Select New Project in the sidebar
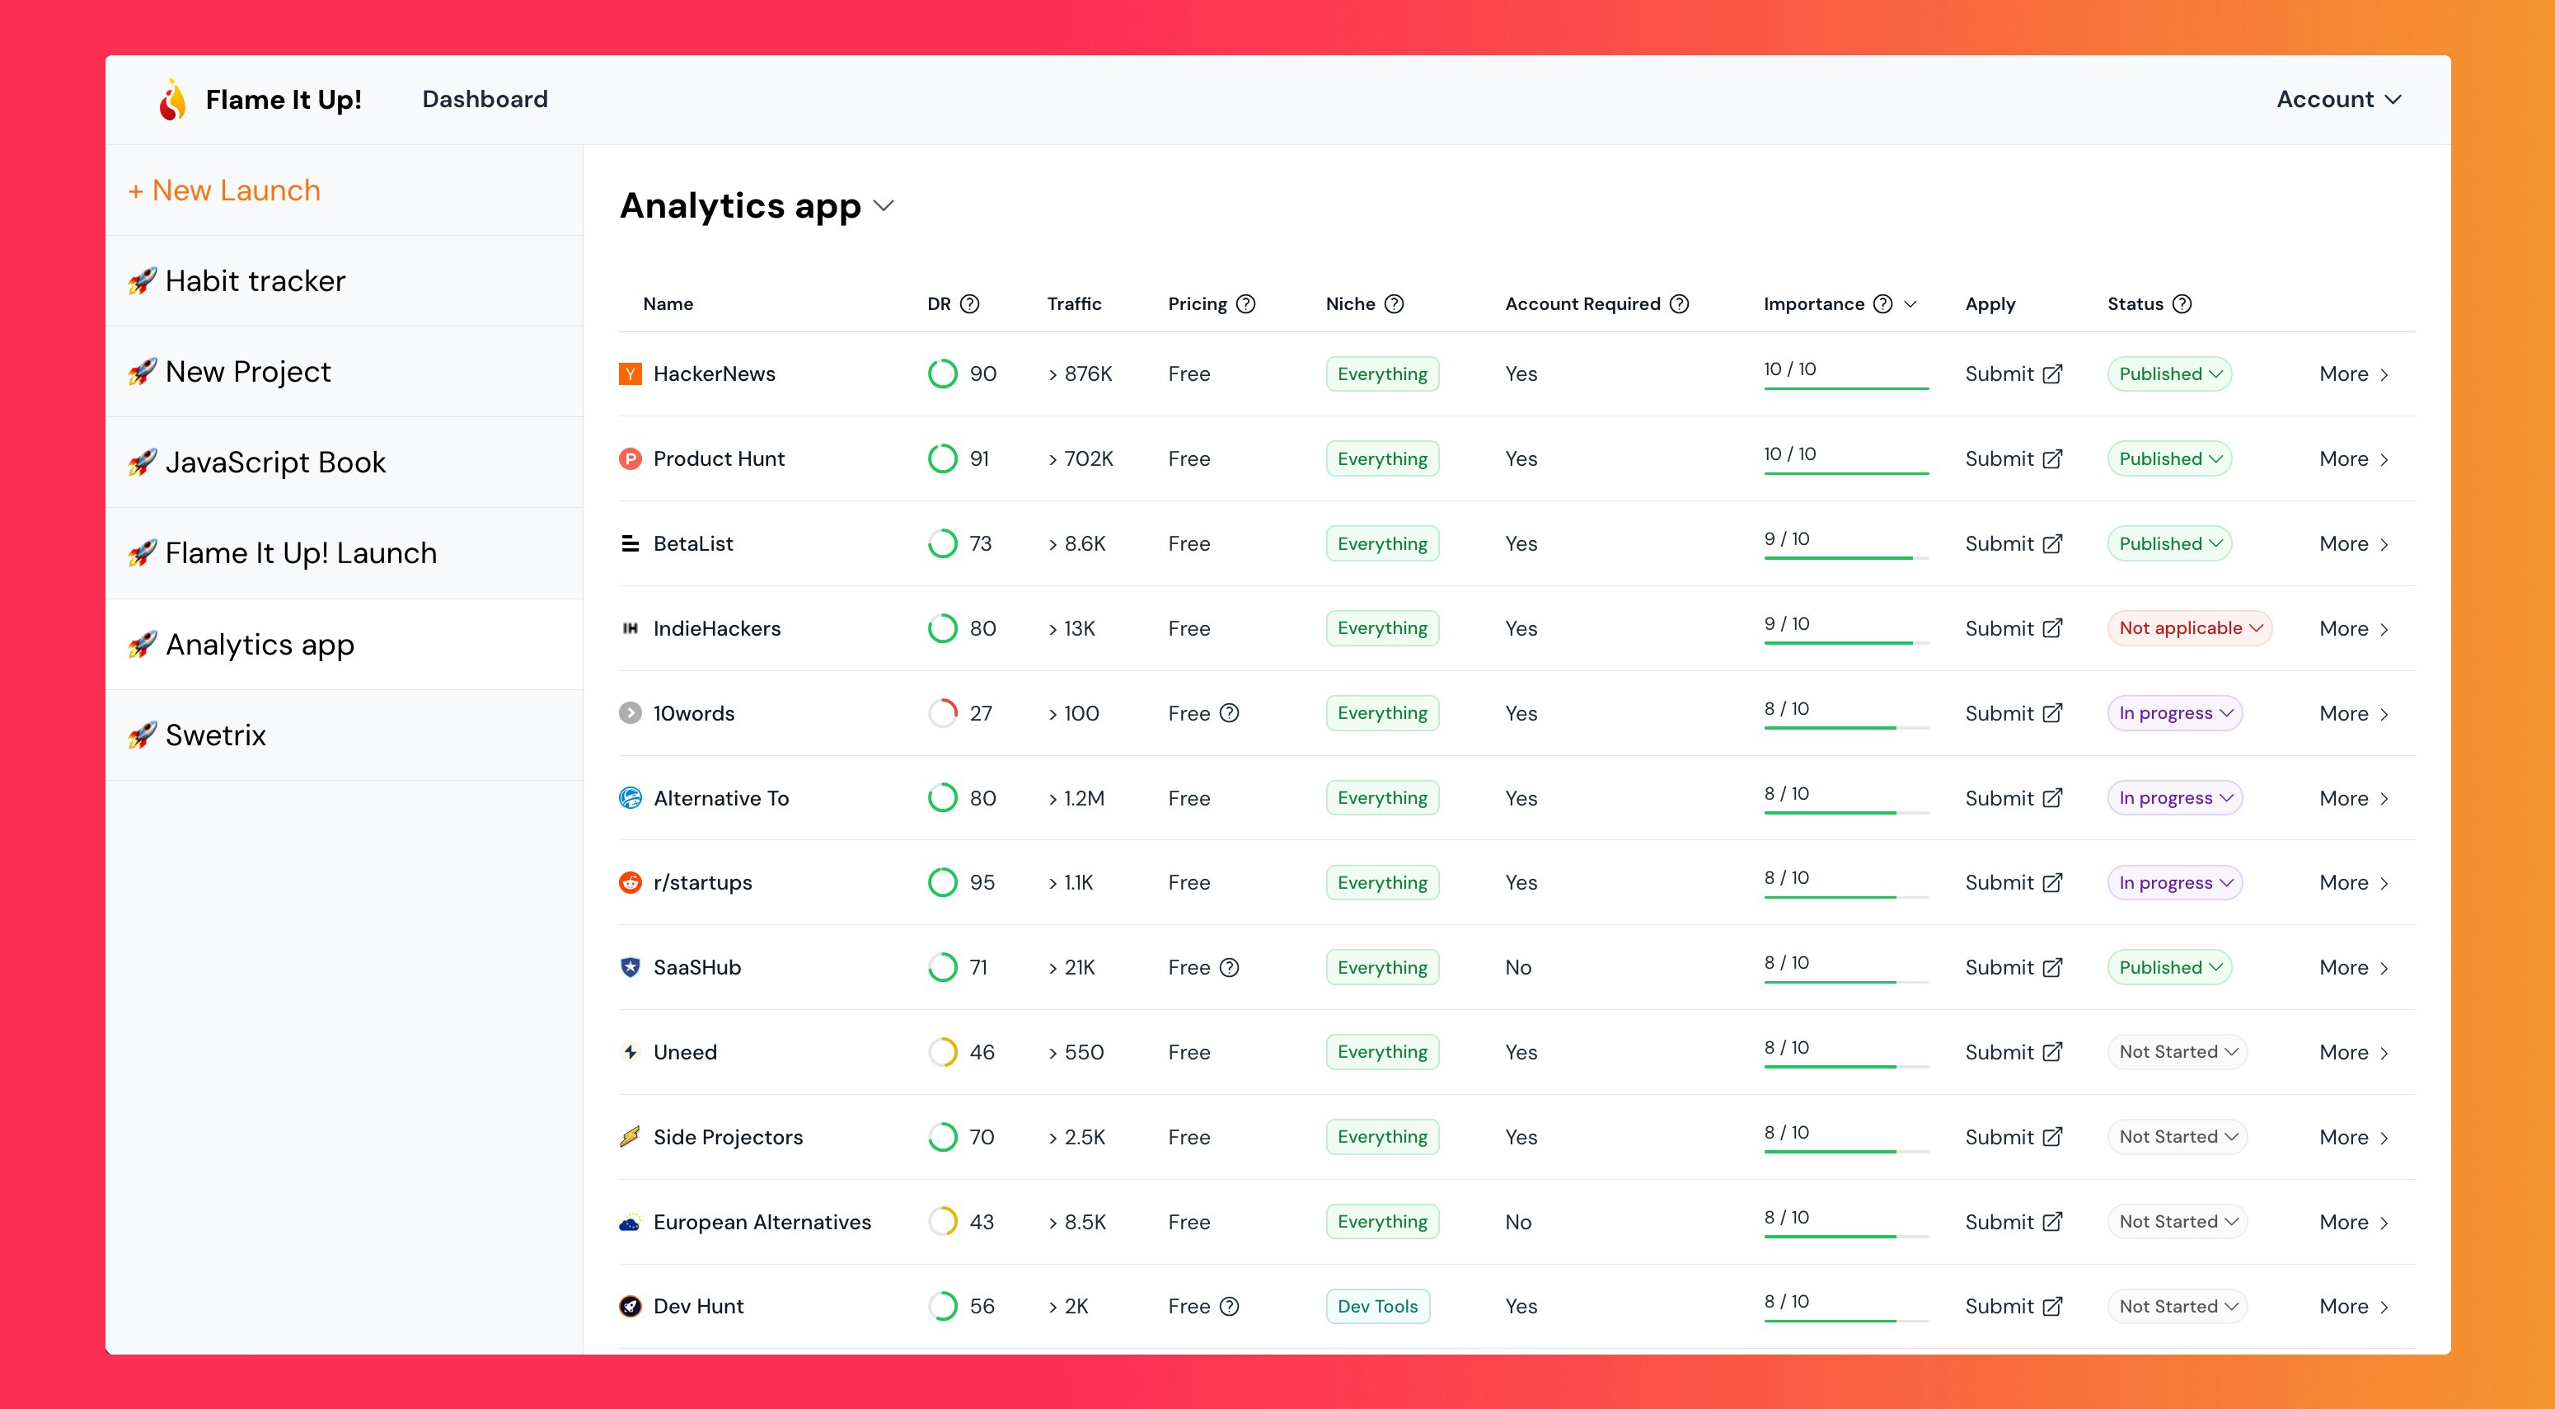2555x1409 pixels. (345, 371)
